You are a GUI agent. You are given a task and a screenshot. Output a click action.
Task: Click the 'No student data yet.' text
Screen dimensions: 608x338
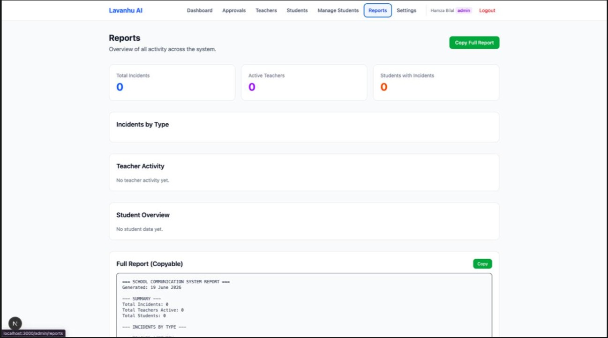tap(140, 229)
